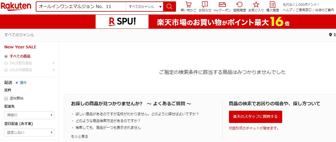This screenshot has height=142, width=336.
Task: Click the もれなく1,000ポイント！ promo link
Action: pos(301,5)
